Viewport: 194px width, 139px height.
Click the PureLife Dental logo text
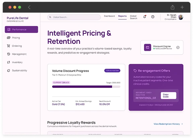pos(17,18)
